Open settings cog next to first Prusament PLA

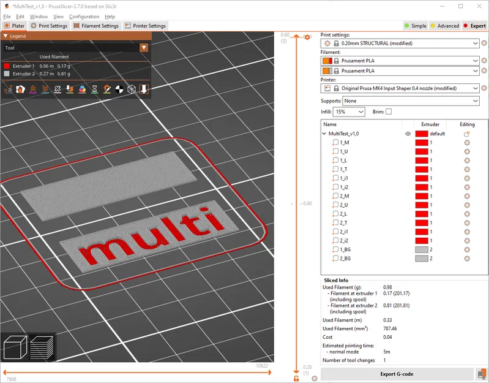pos(484,61)
